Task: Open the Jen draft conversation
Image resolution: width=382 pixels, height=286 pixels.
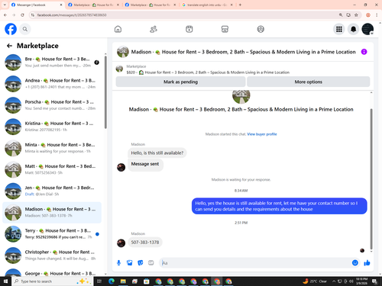Action: [x=52, y=191]
